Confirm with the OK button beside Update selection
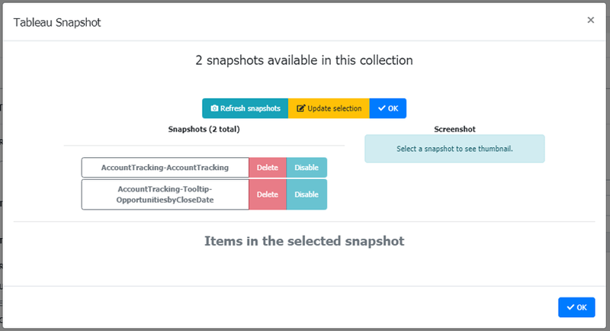 (x=388, y=108)
